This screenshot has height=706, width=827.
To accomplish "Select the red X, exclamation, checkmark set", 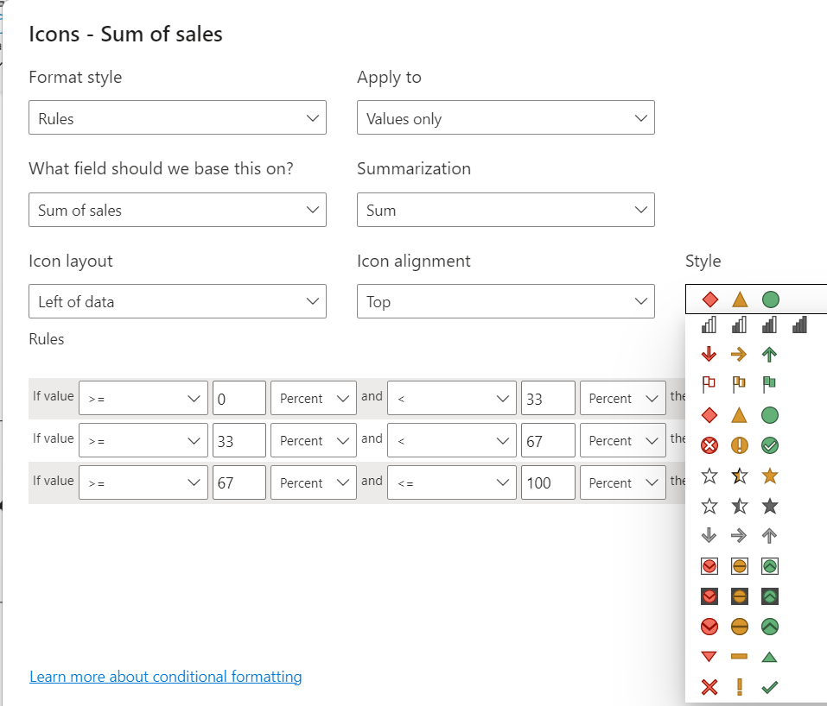I will coord(740,687).
